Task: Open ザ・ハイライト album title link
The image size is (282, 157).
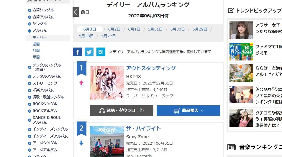Action: (x=143, y=128)
